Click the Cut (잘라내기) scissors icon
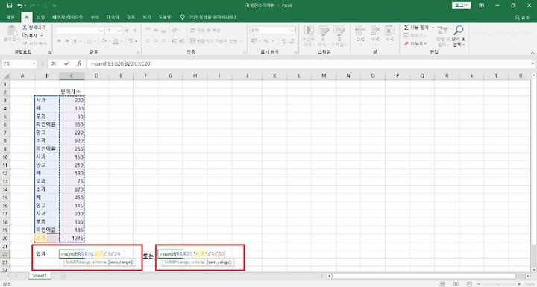The height and width of the screenshot is (287, 537). 25,27
